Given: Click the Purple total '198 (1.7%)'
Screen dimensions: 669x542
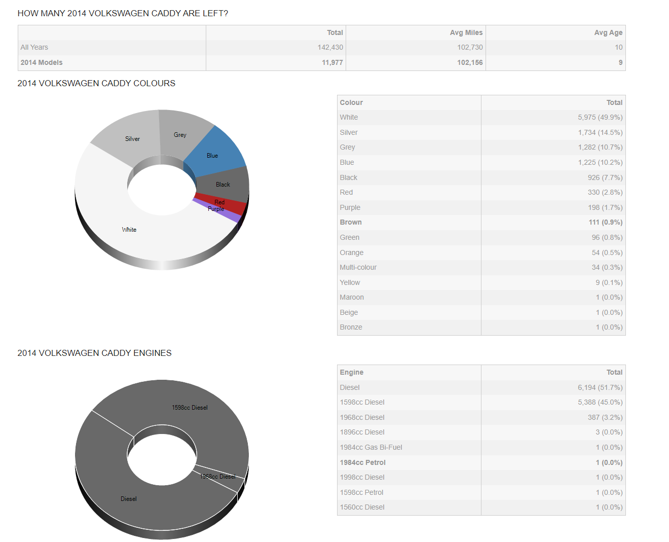Looking at the screenshot, I should 605,207.
